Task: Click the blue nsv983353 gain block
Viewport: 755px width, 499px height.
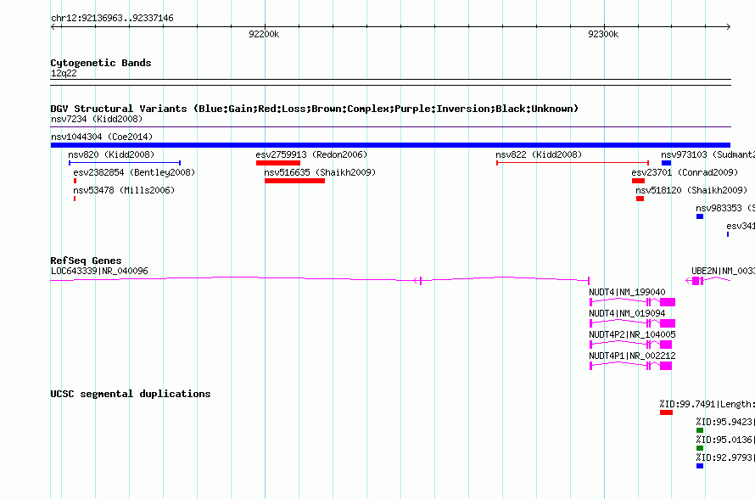Action: click(700, 216)
